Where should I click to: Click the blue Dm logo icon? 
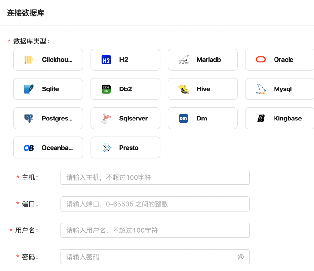(x=183, y=119)
